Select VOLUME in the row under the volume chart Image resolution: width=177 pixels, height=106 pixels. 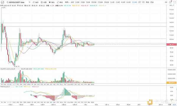point(9,85)
